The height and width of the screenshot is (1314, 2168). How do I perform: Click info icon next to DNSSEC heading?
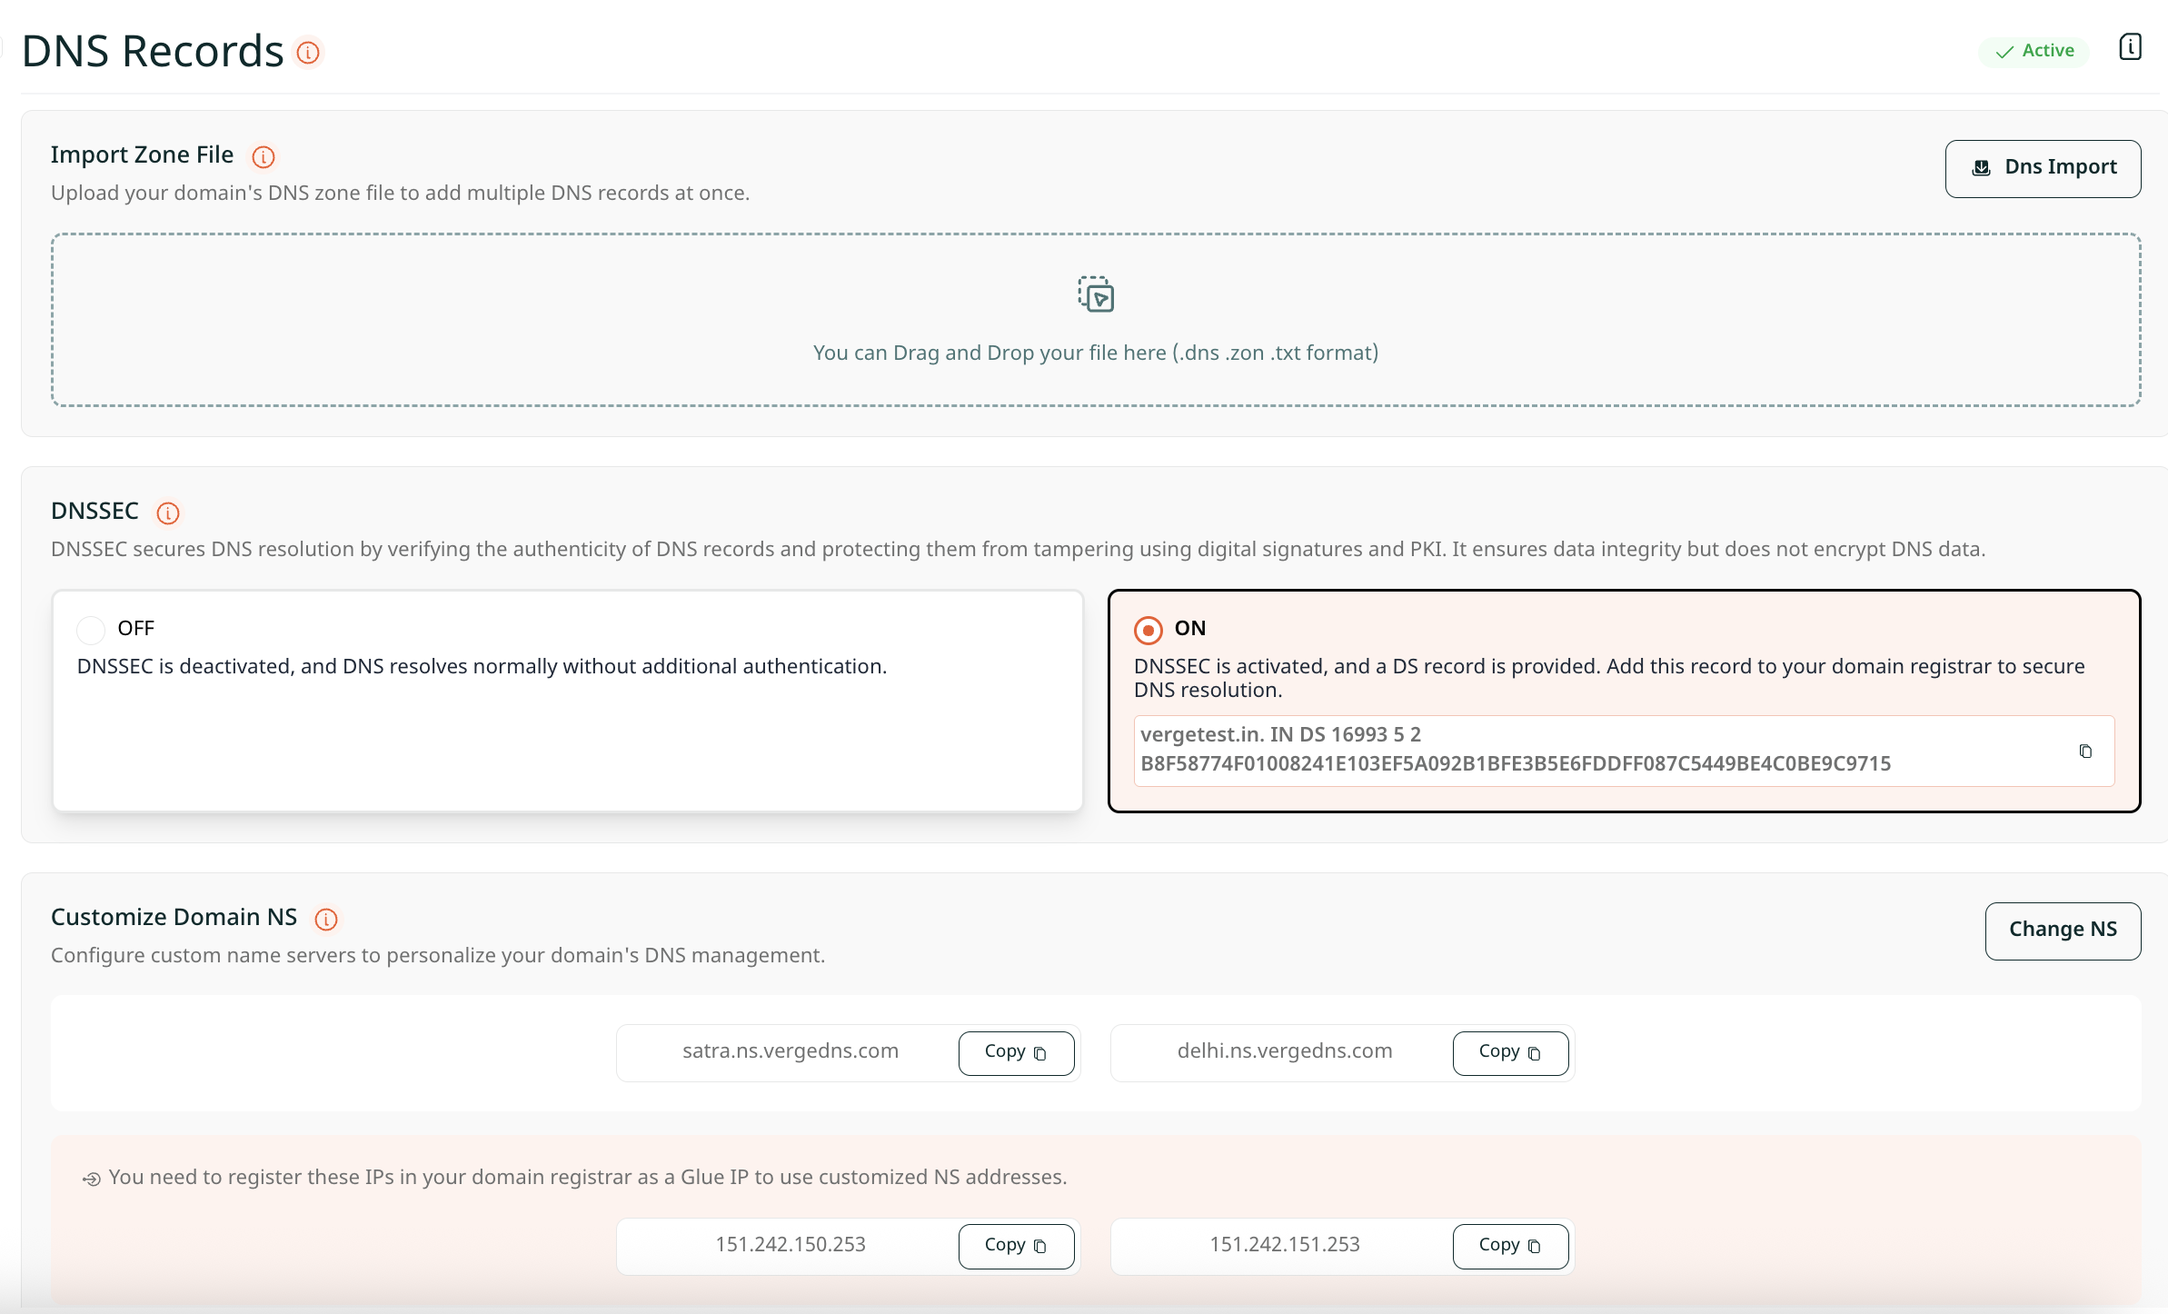click(168, 513)
